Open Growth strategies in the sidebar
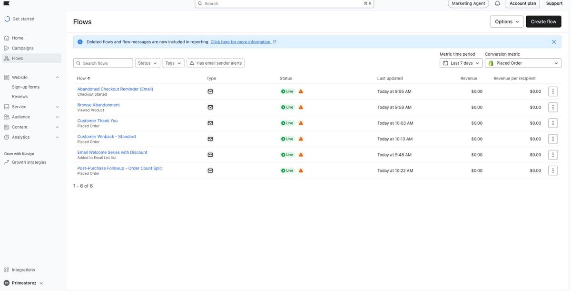This screenshot has height=291, width=571. tap(29, 162)
